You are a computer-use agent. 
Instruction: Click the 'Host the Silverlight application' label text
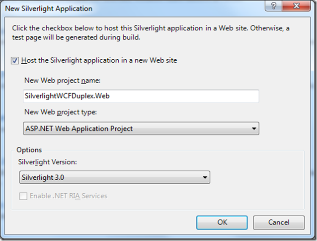point(99,61)
